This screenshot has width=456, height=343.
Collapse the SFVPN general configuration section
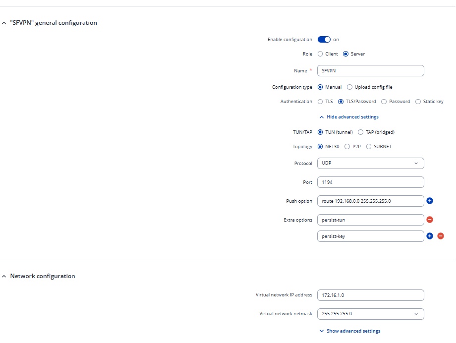[4, 23]
